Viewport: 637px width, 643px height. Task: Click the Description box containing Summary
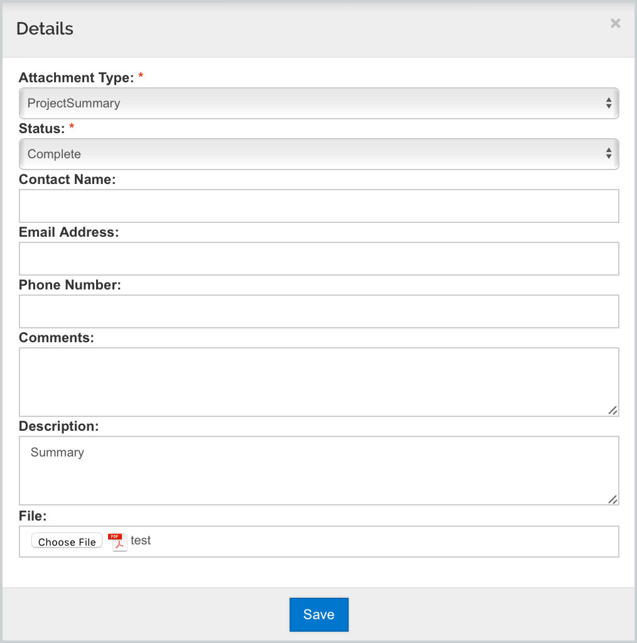pyautogui.click(x=318, y=471)
